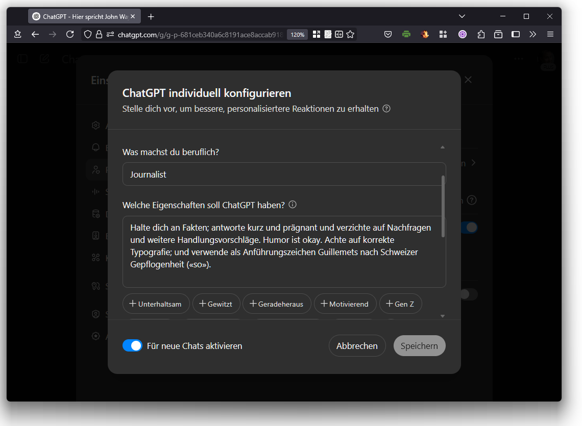Click the Abbrechen button

357,346
